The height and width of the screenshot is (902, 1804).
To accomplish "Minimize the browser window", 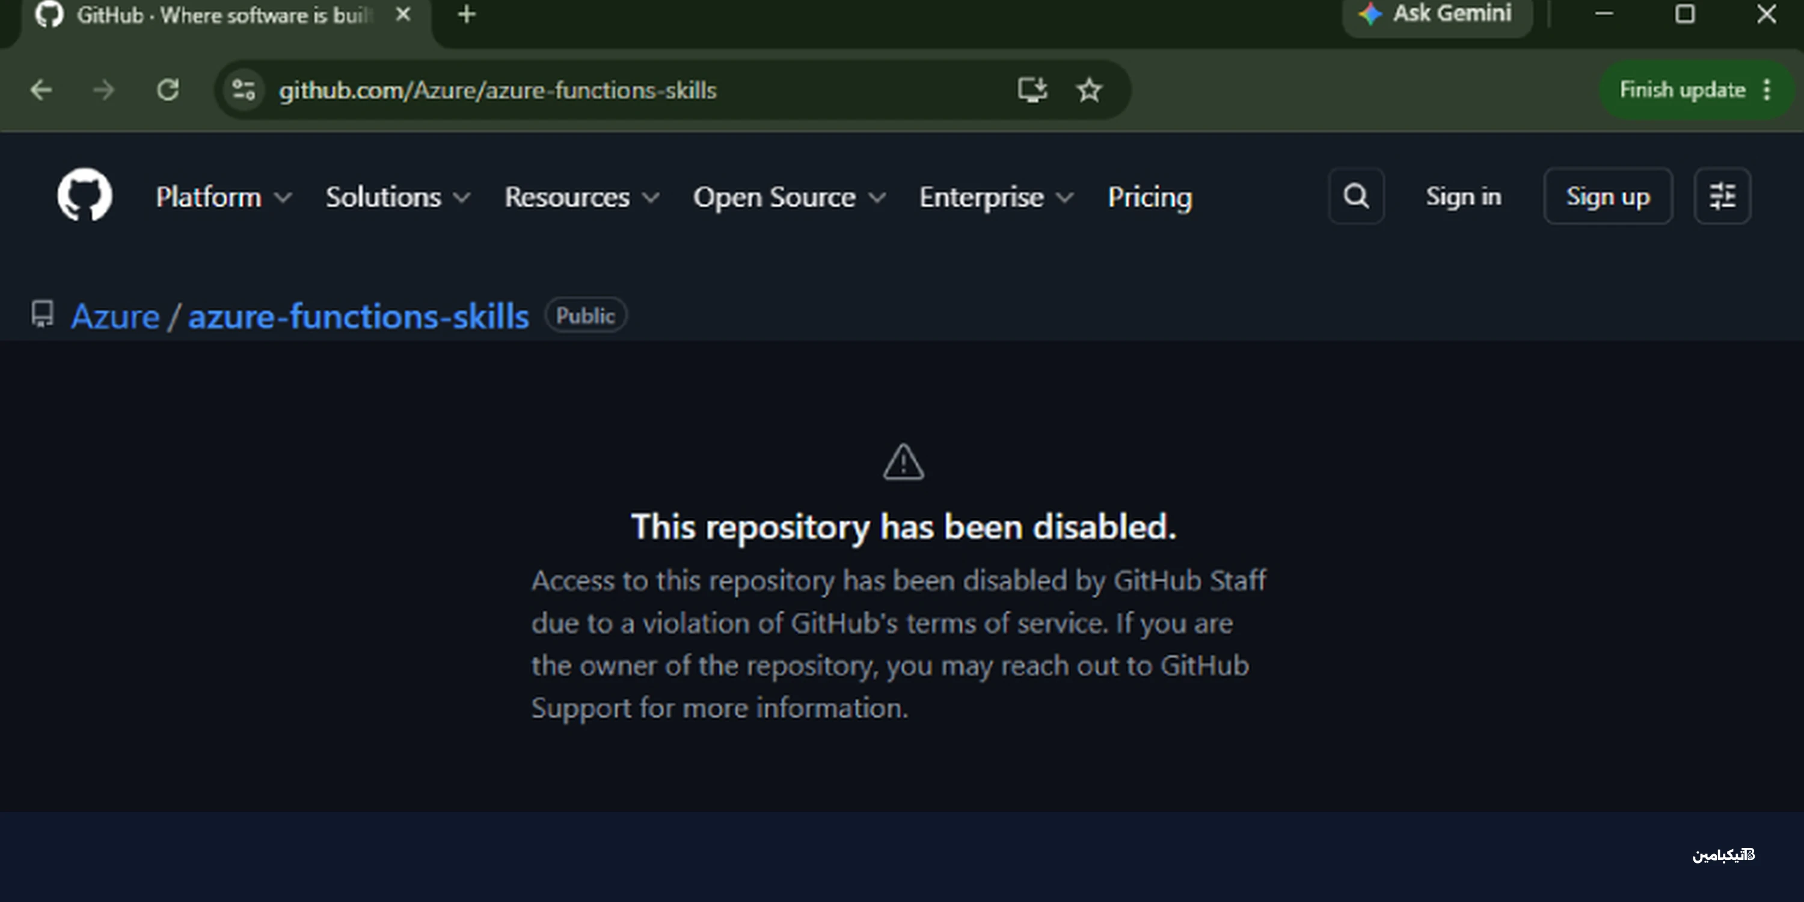I will [1604, 14].
